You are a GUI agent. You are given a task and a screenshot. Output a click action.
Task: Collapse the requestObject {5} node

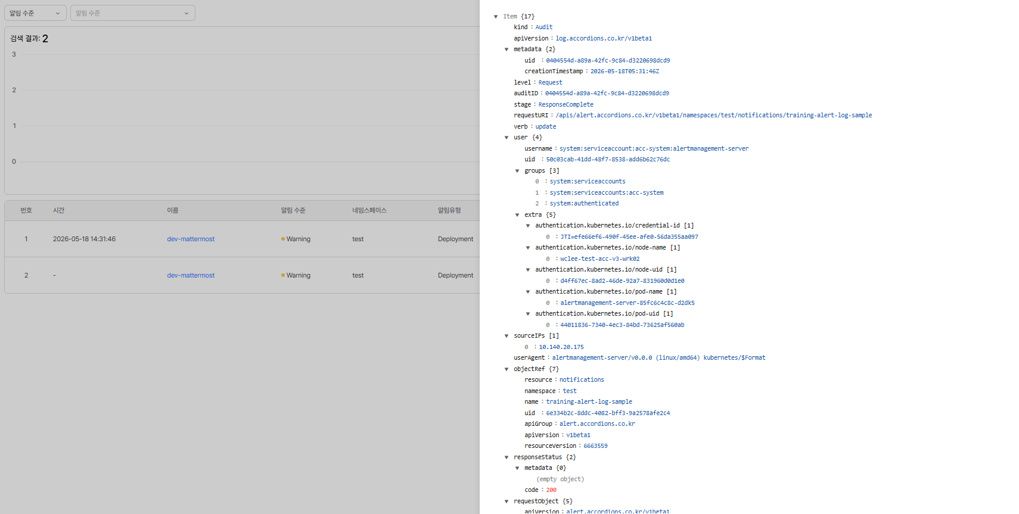click(x=507, y=501)
